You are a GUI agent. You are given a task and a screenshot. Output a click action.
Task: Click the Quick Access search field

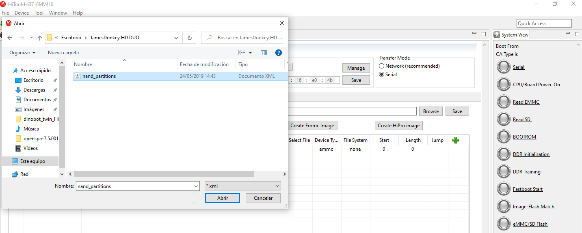544,24
